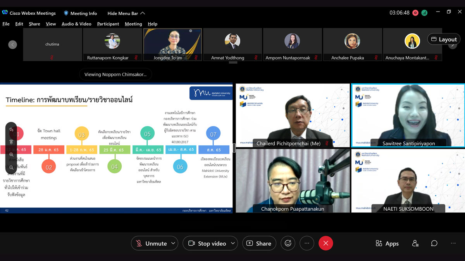Zoom out of the shared slide
Image resolution: width=465 pixels, height=261 pixels.
coord(11,167)
